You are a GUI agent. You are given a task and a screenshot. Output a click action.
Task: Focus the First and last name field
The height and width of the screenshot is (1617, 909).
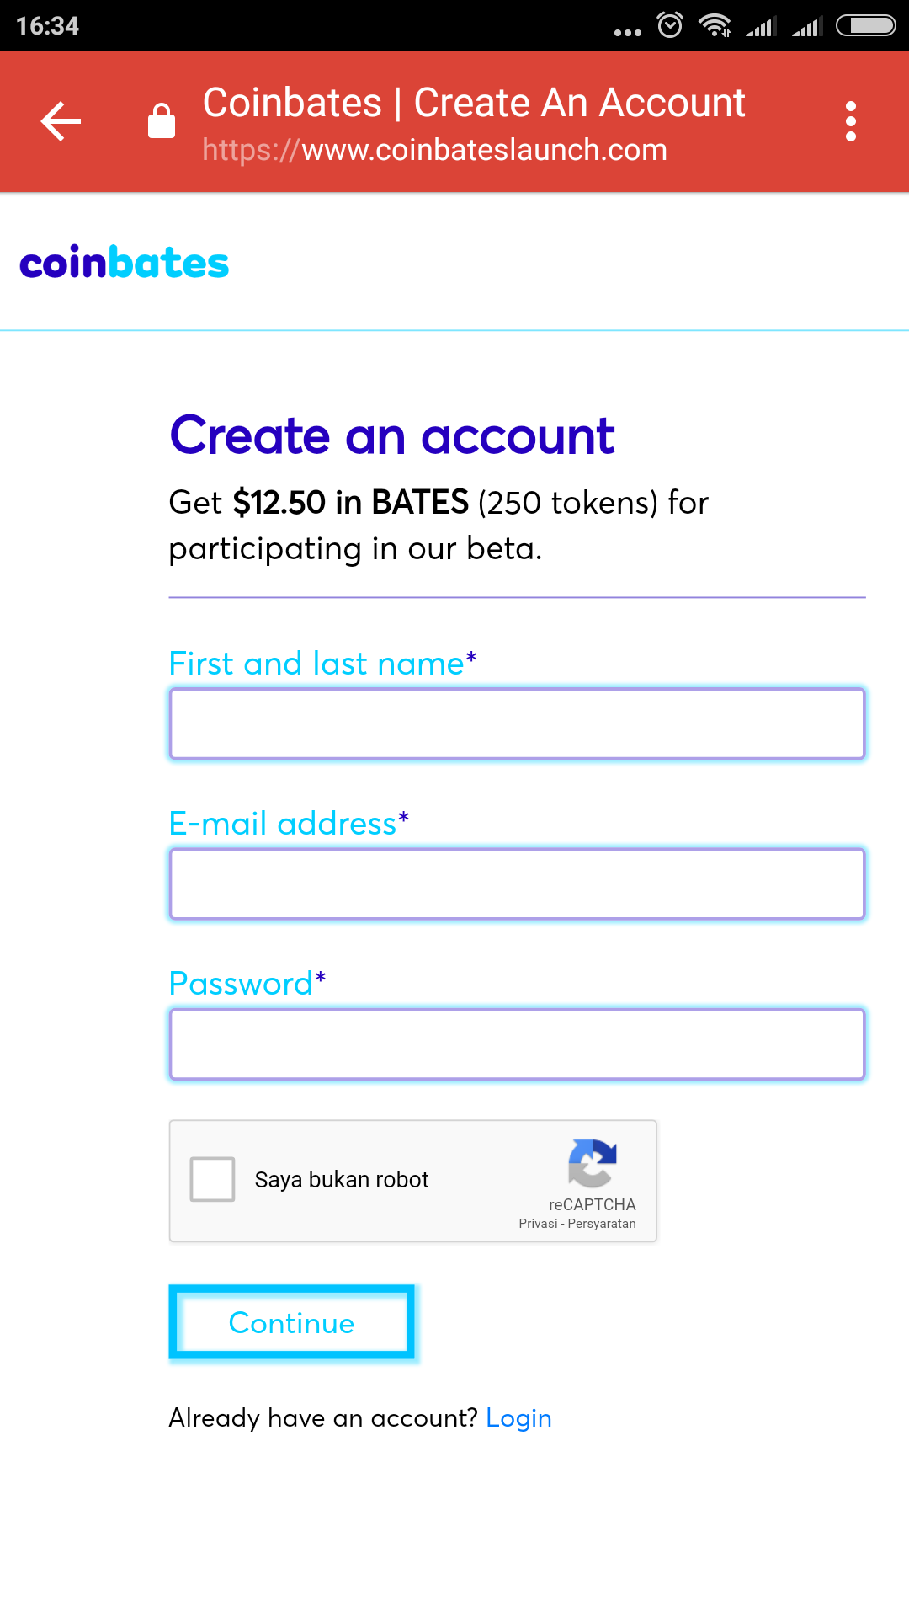tap(517, 724)
